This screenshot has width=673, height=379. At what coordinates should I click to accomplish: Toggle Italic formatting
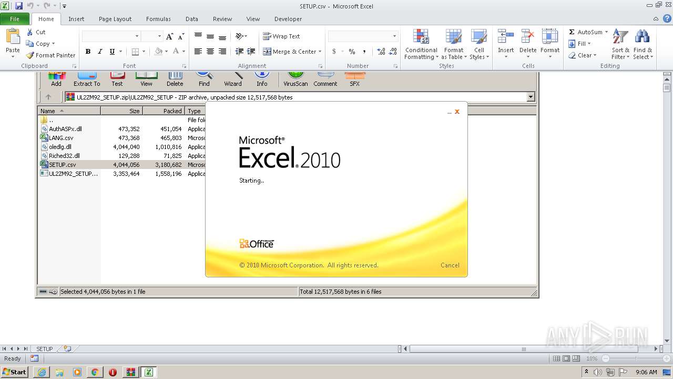(x=100, y=52)
